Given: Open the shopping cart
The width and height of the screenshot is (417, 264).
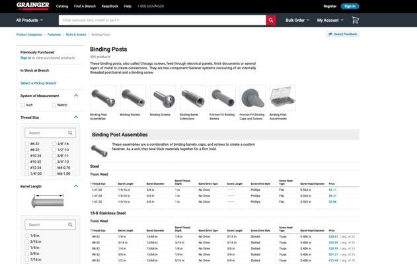Looking at the screenshot, I should tap(355, 20).
